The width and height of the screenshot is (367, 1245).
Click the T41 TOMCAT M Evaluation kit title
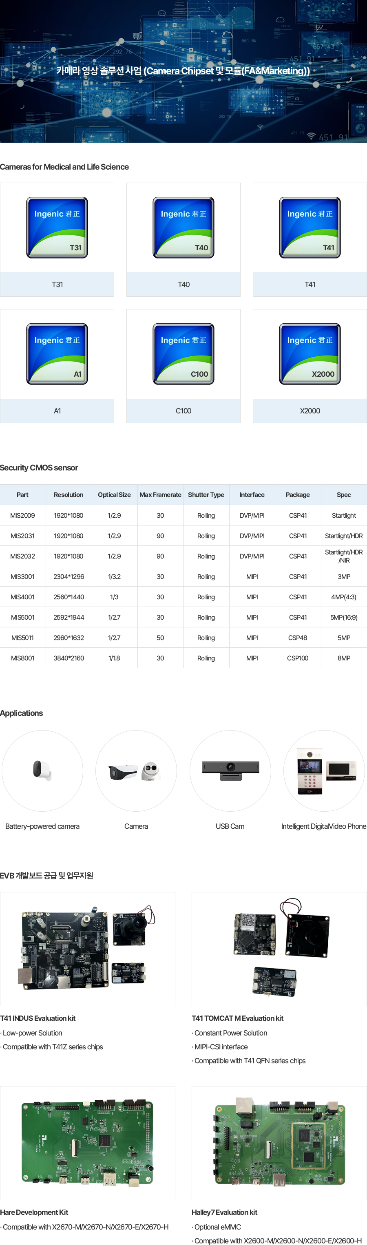tap(237, 1018)
